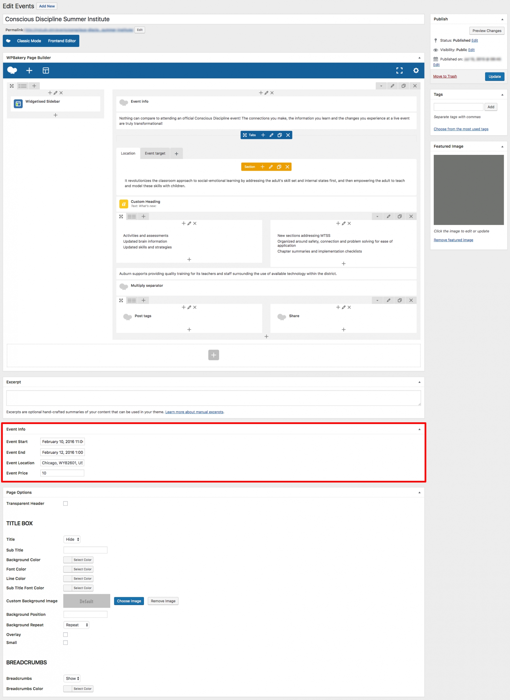Open the Title Hide dropdown
This screenshot has width=510, height=700.
72,539
